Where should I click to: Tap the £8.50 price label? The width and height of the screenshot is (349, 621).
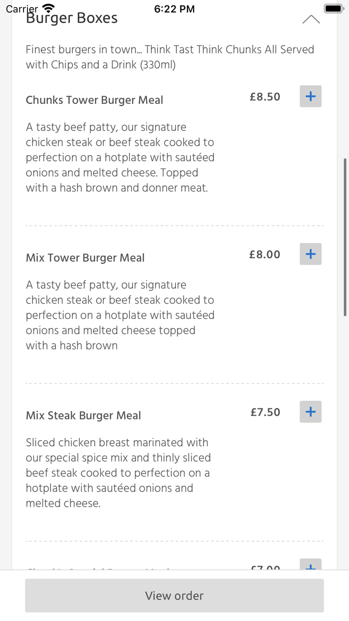coord(265,96)
